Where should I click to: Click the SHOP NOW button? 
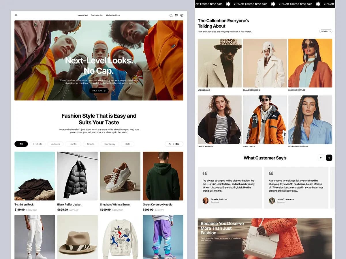click(x=99, y=90)
